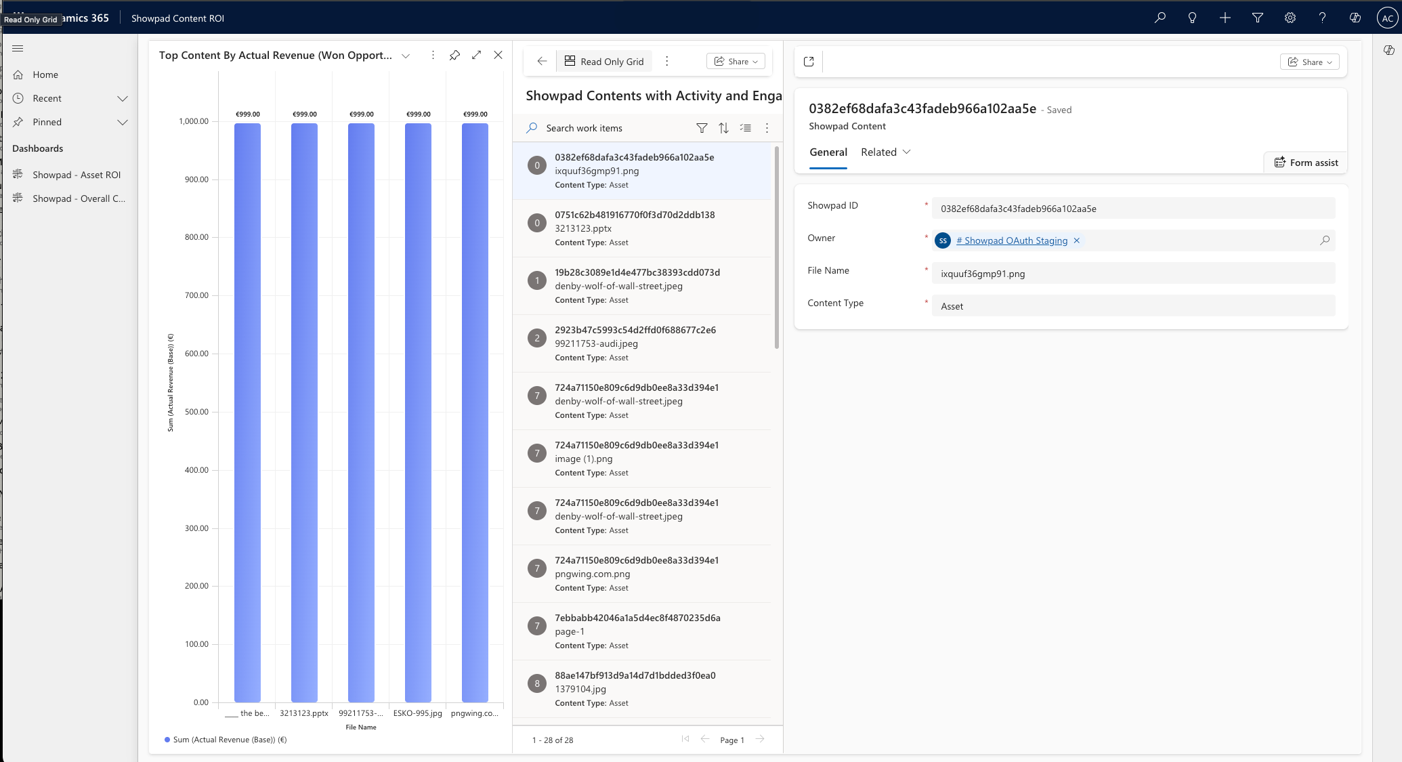The height and width of the screenshot is (762, 1402).
Task: Pin the revenue chart panel
Action: (x=454, y=55)
